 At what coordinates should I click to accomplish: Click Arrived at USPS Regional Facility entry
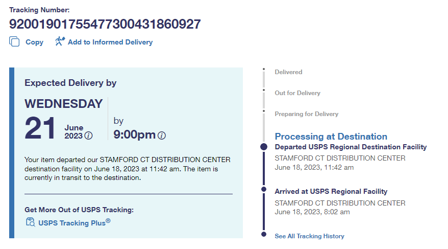click(x=331, y=192)
